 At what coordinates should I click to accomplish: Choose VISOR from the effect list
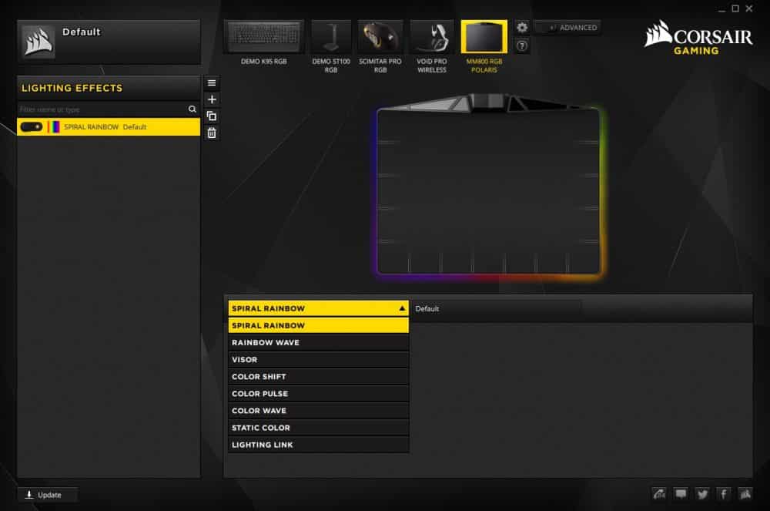(x=318, y=360)
